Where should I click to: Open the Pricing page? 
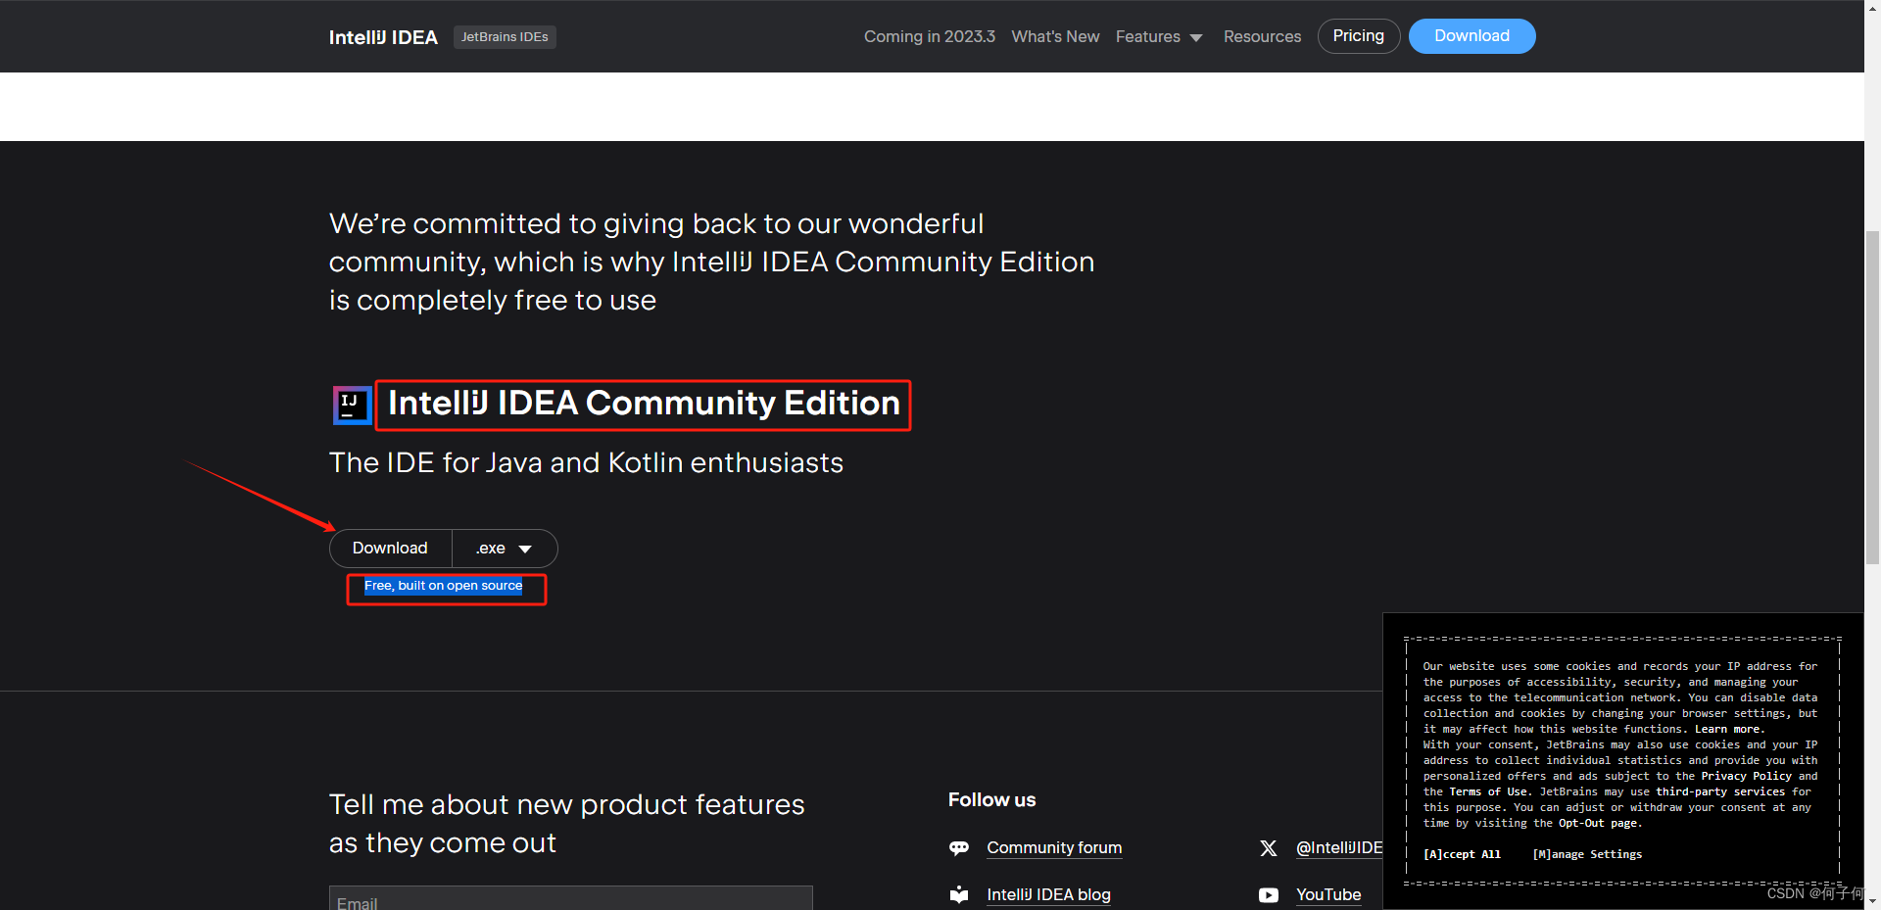click(x=1358, y=36)
